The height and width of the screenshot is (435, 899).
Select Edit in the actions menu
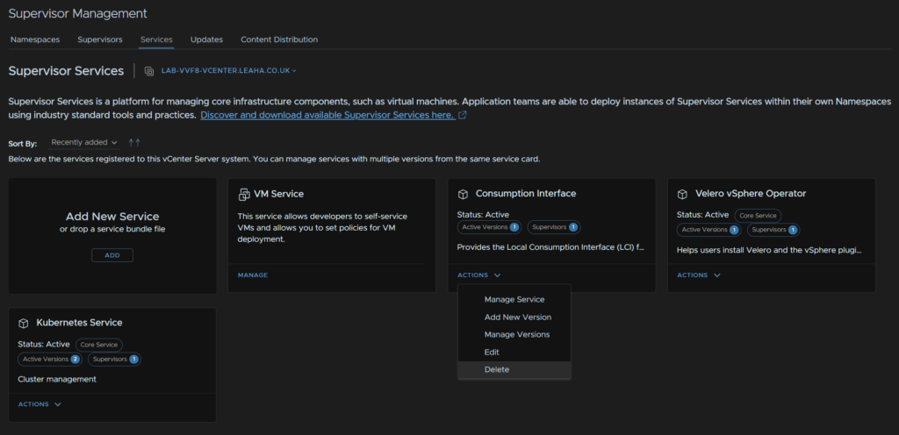(514, 352)
